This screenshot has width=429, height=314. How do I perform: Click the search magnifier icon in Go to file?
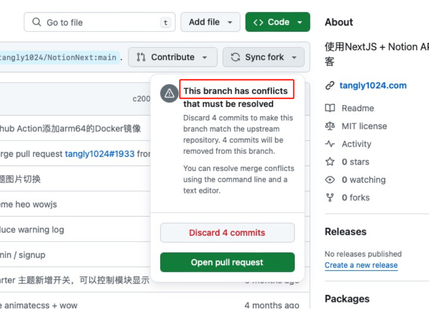click(x=37, y=22)
